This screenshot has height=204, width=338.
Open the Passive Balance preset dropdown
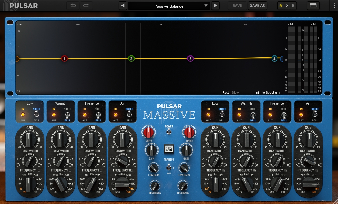pos(169,6)
